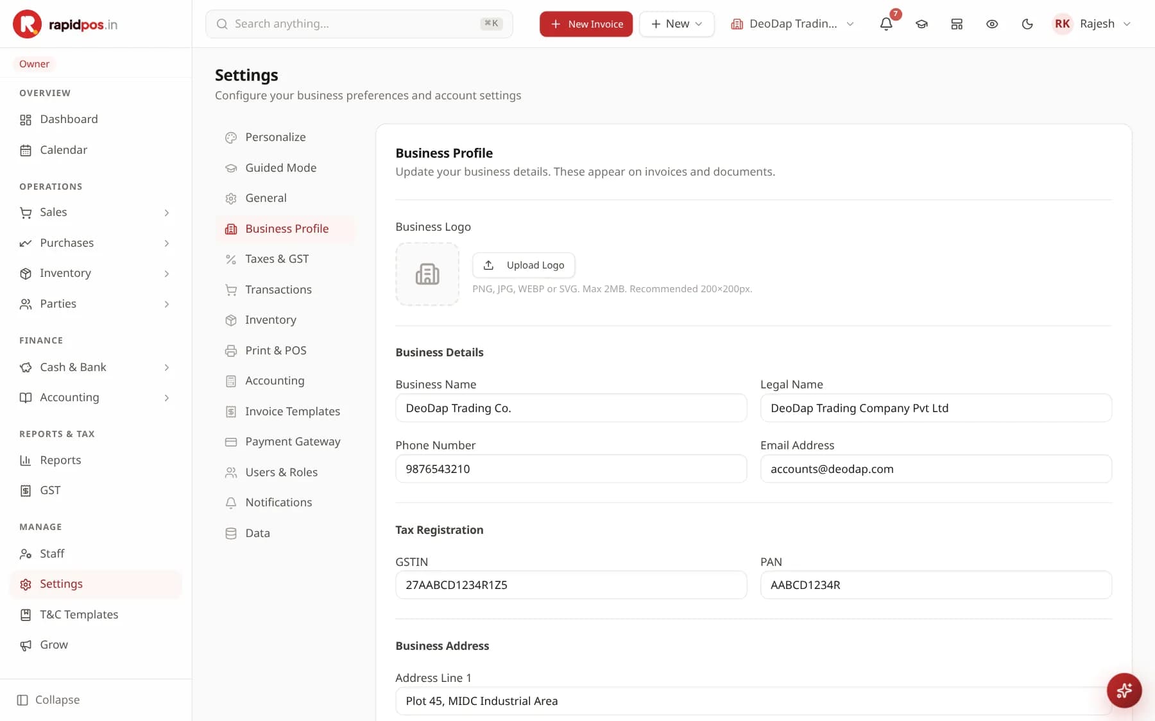Expand Accounting in the Finance sidebar
This screenshot has height=721, width=1155.
[x=96, y=397]
